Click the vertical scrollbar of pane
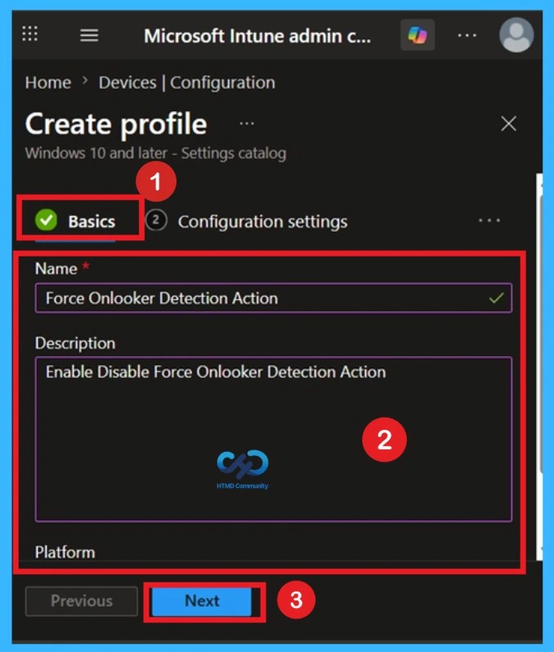554x652 pixels. [539, 366]
